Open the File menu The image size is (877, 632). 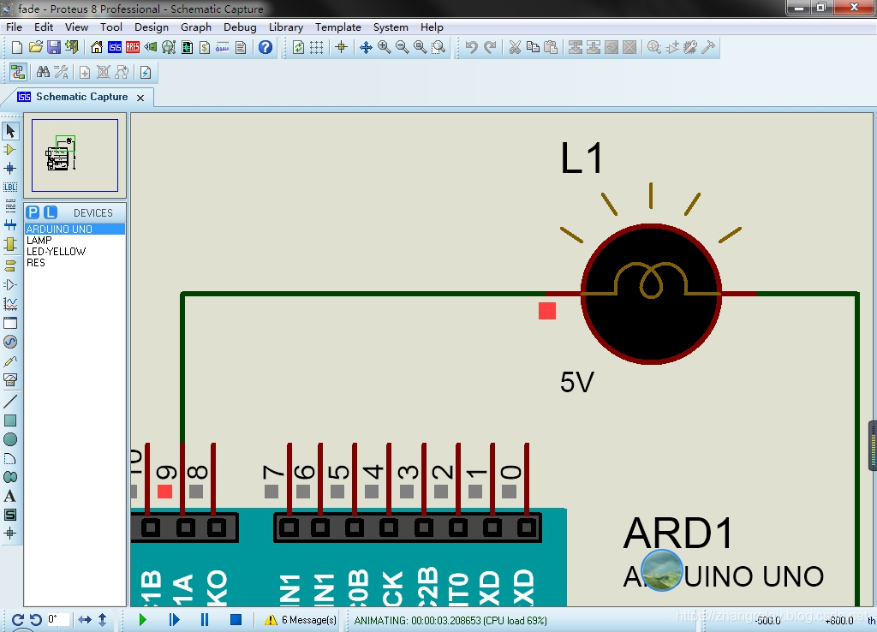point(14,27)
